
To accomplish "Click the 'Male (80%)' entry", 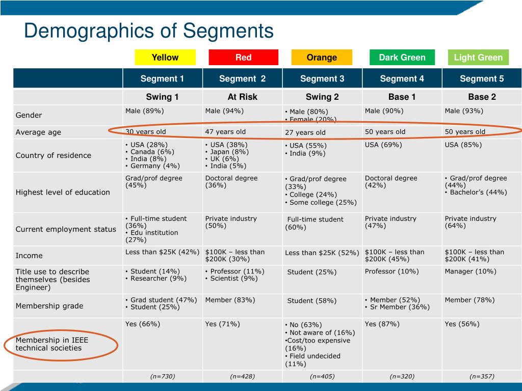I will pos(306,111).
